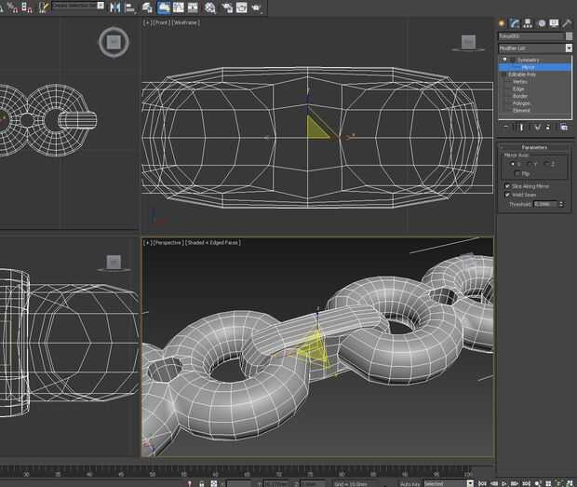Select the X mirror axis radio button
Viewport: 577px width, 487px height.
click(511, 164)
